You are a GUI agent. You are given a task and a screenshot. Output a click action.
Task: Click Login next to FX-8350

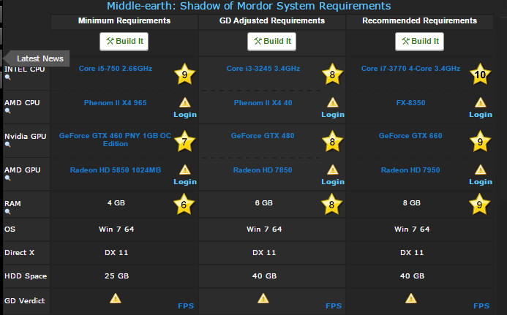481,114
